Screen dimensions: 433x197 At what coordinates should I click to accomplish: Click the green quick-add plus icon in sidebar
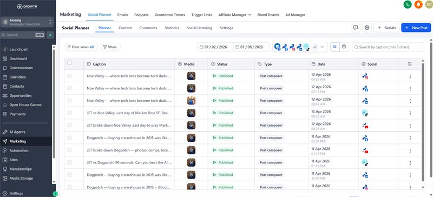50,35
